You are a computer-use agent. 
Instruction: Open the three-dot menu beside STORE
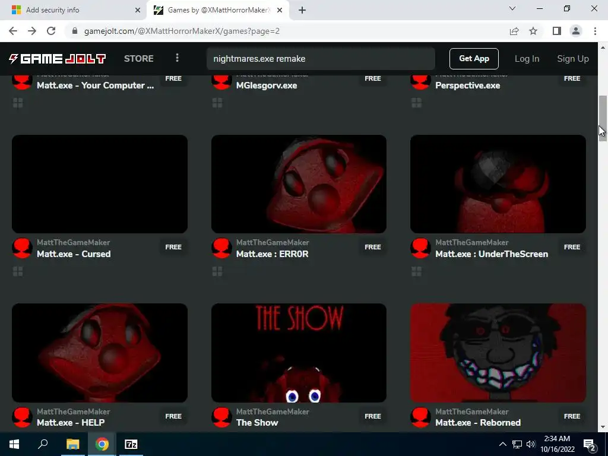pos(177,58)
